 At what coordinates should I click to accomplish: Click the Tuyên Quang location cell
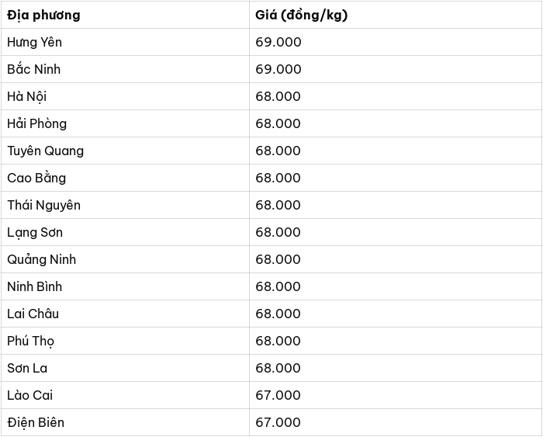(x=125, y=151)
